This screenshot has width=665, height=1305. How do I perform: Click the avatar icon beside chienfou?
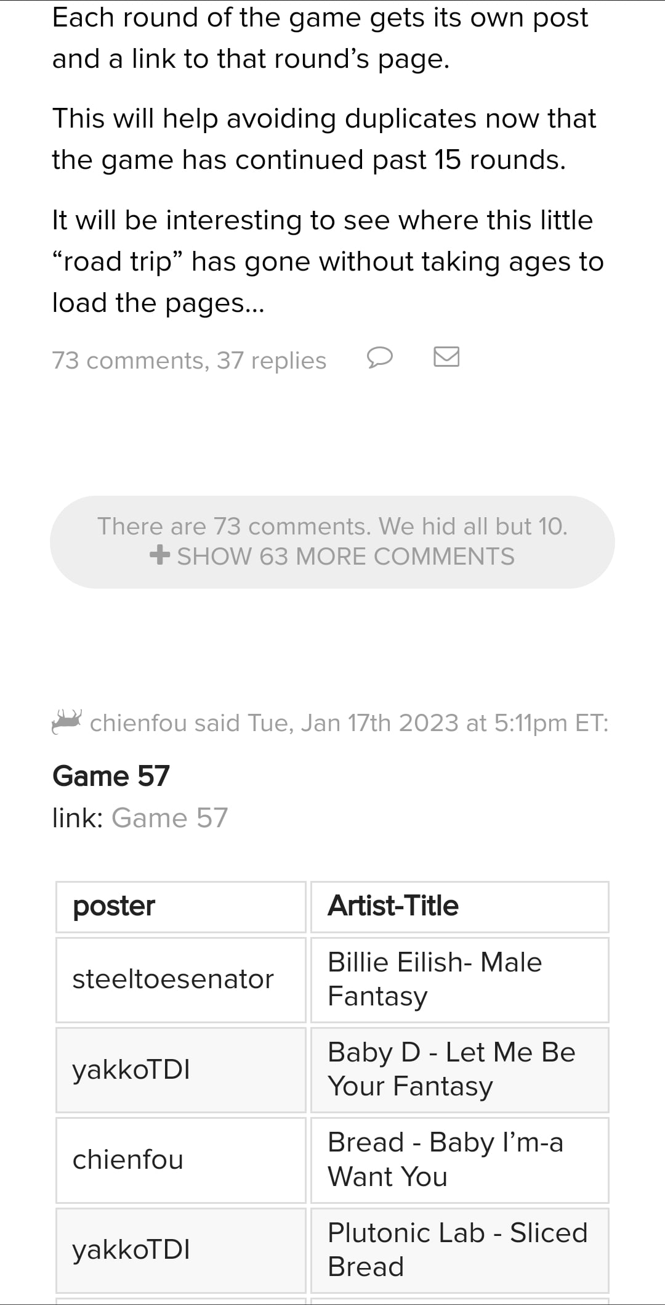66,721
